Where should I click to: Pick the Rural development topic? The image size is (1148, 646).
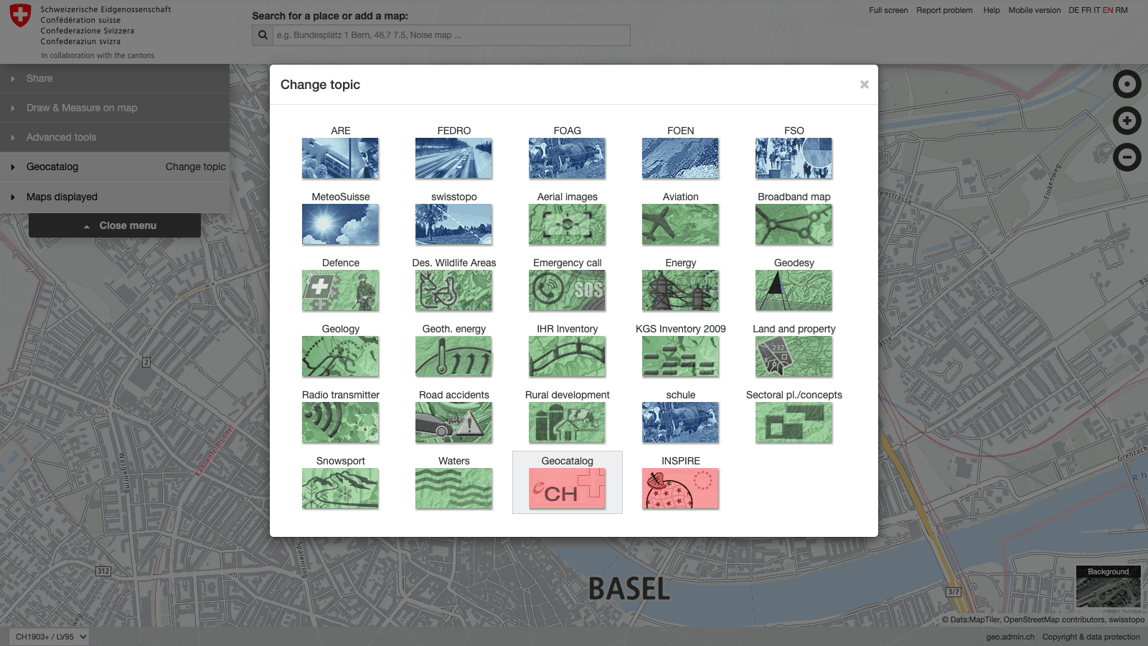point(567,422)
